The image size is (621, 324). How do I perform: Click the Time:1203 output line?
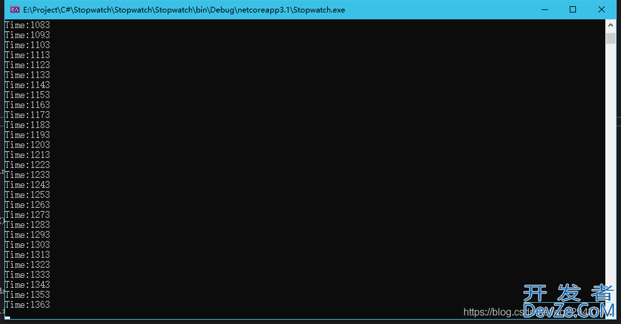(28, 145)
